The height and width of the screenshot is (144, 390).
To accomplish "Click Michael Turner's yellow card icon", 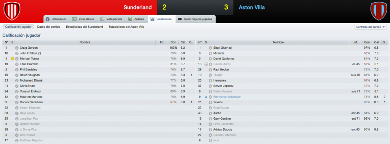I will 13,59.
